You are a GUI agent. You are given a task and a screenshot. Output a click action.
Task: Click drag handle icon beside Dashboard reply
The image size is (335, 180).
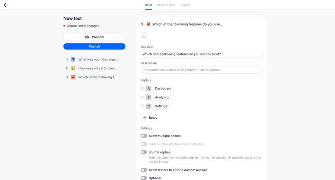pos(143,89)
